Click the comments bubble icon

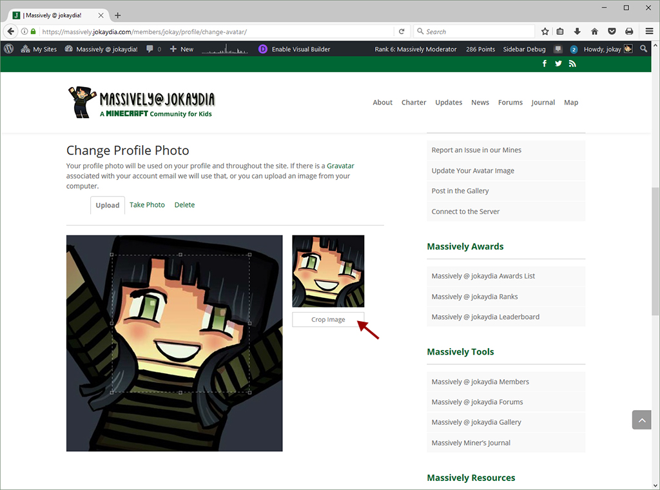[x=150, y=49]
